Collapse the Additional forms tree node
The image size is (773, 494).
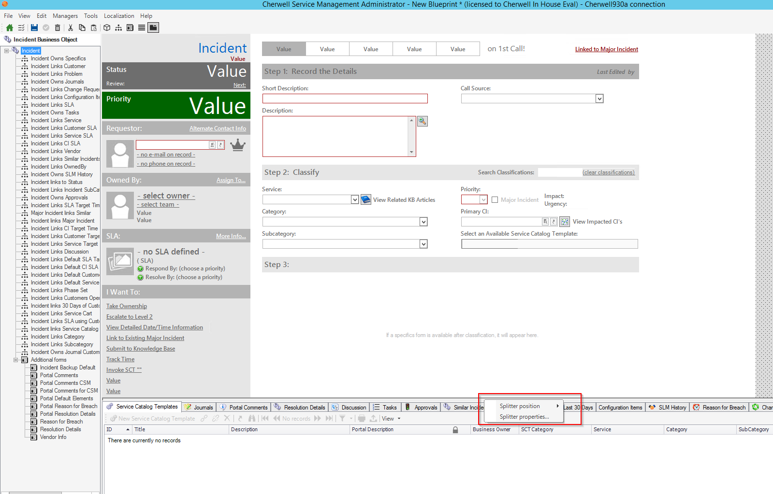(x=16, y=360)
